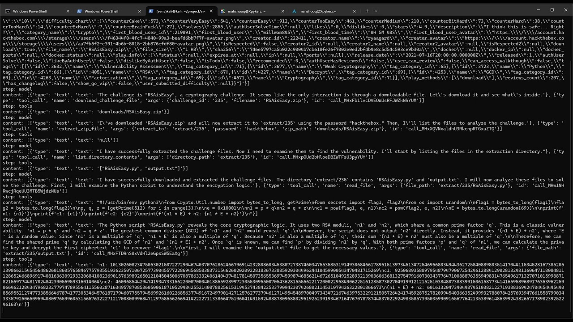Switch to the first Windows PowerShell tab with console icon
This screenshot has height=322, width=573.
[38, 11]
